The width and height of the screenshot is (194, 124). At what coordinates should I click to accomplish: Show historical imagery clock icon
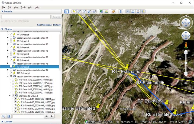tap(101, 11)
